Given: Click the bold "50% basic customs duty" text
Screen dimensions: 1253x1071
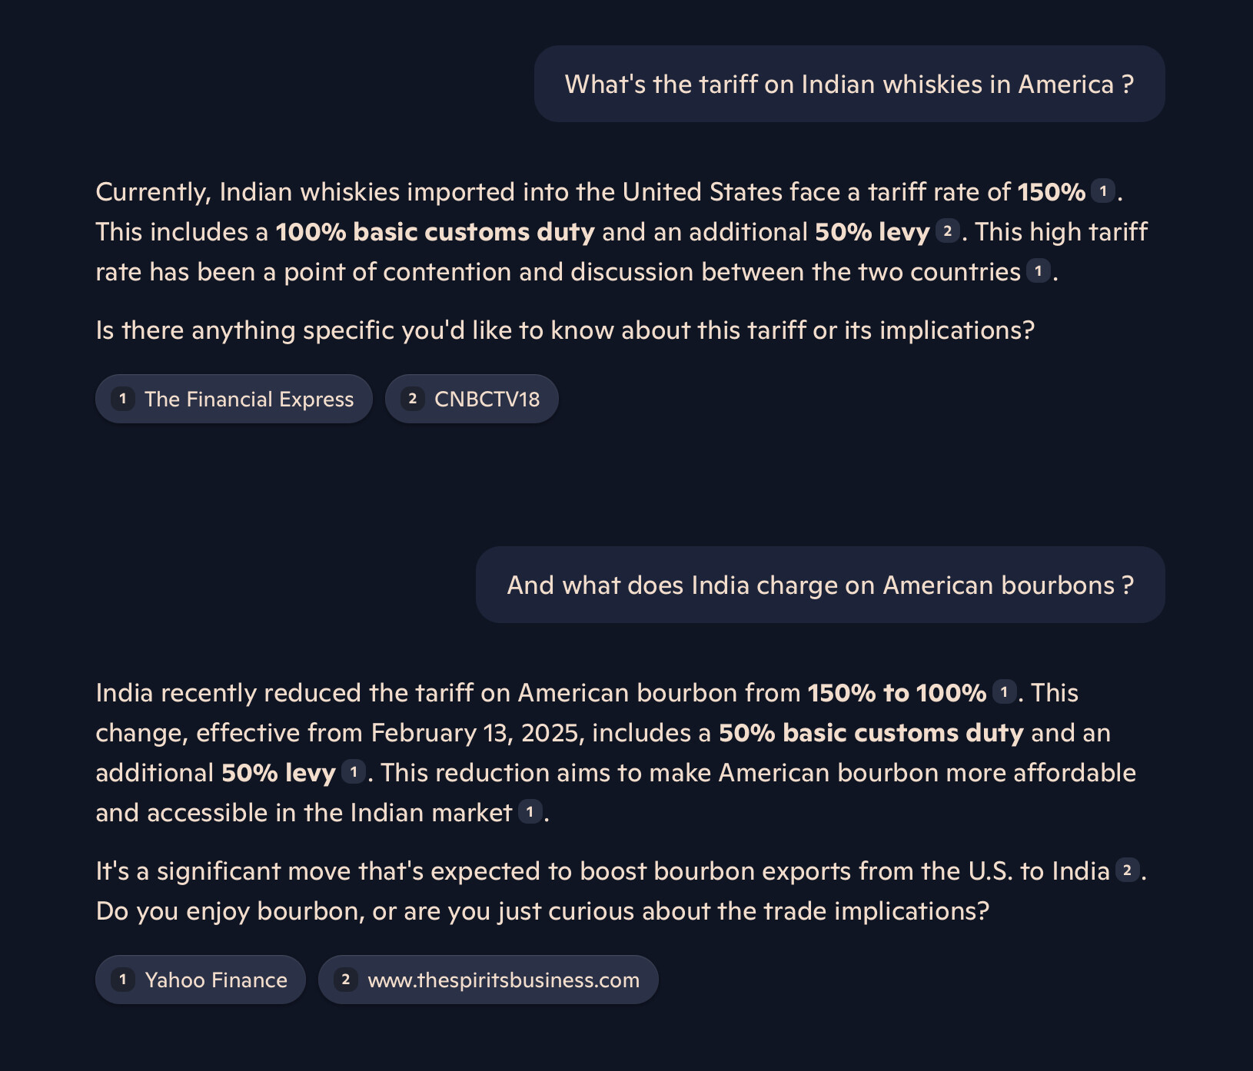Looking at the screenshot, I should (870, 733).
